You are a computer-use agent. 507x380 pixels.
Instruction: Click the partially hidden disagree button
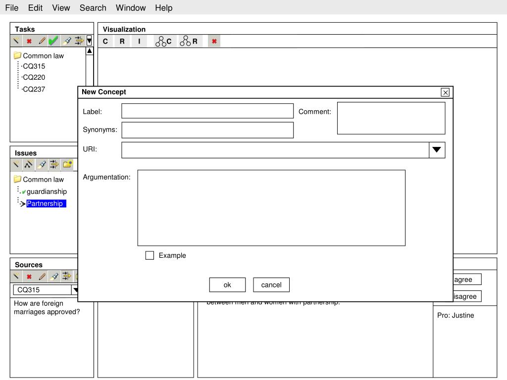pos(467,296)
